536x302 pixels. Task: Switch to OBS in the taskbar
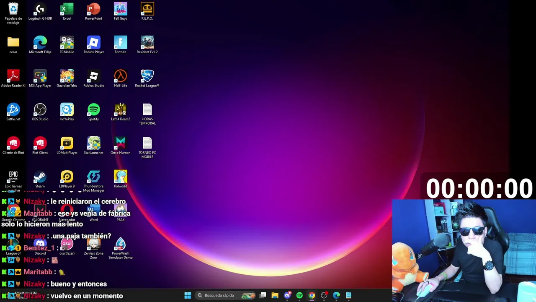324,295
